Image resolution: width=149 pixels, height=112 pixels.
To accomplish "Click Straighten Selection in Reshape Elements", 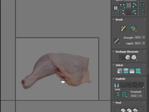I will (122, 57).
